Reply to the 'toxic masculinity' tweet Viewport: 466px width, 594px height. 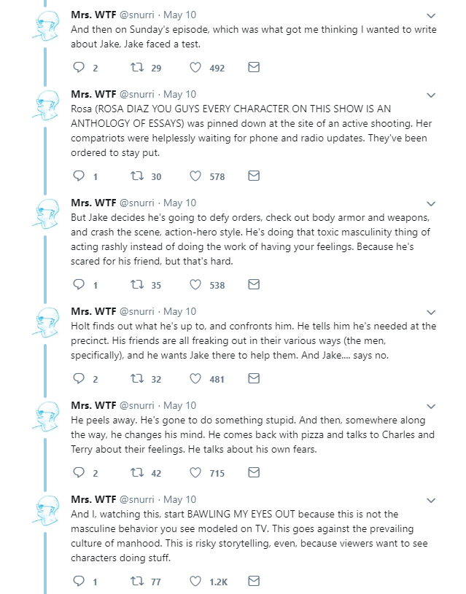tap(79, 285)
